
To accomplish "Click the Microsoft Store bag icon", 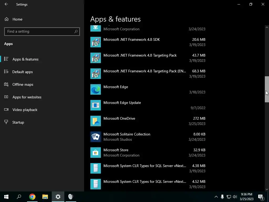I will [96, 153].
